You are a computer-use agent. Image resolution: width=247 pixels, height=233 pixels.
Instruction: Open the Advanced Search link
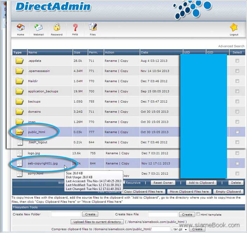pyautogui.click(x=231, y=46)
